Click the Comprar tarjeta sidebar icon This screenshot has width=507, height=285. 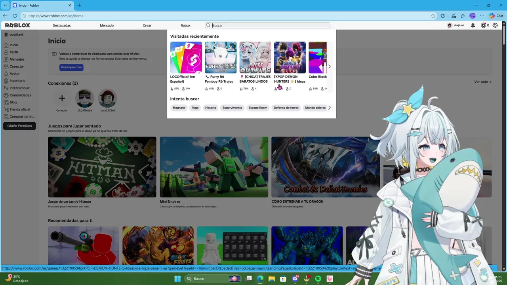point(6,116)
